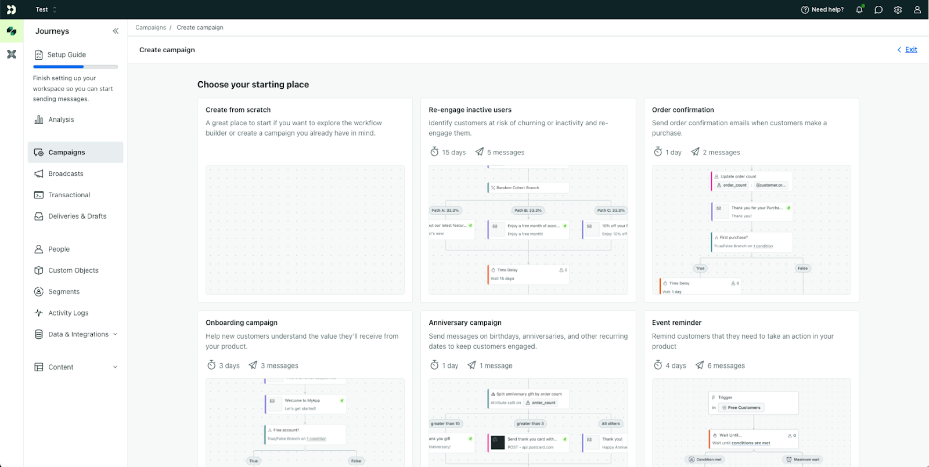Click the Anniversary campaign workflow preview
This screenshot has height=467, width=929.
point(528,422)
